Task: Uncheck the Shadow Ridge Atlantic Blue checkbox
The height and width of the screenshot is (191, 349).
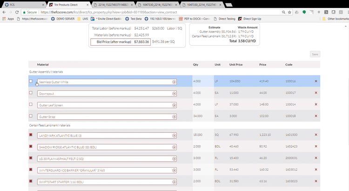Action: click(x=31, y=146)
